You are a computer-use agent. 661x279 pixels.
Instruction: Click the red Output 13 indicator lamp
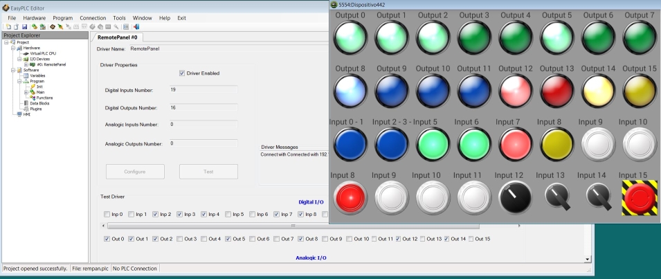pos(558,89)
